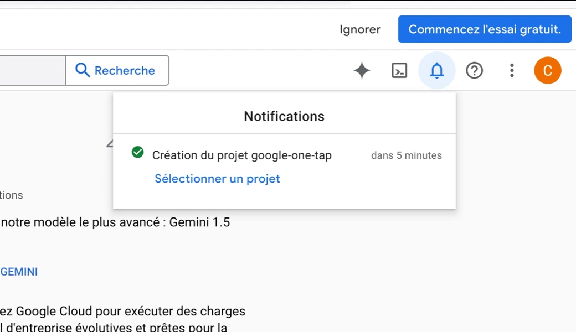Click the Notifications panel heading
This screenshot has width=576, height=332.
click(284, 116)
